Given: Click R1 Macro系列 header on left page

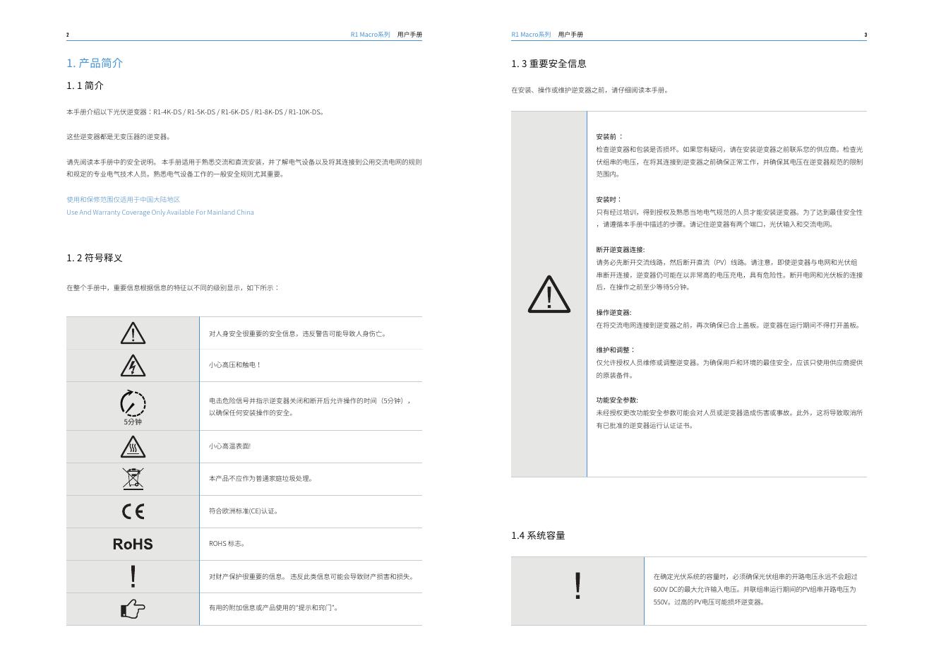Looking at the screenshot, I should (x=371, y=34).
